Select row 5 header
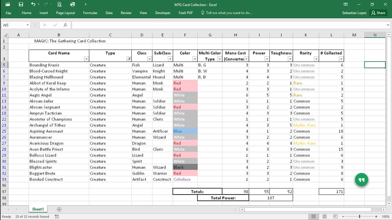392x220 pixels. (x=4, y=65)
